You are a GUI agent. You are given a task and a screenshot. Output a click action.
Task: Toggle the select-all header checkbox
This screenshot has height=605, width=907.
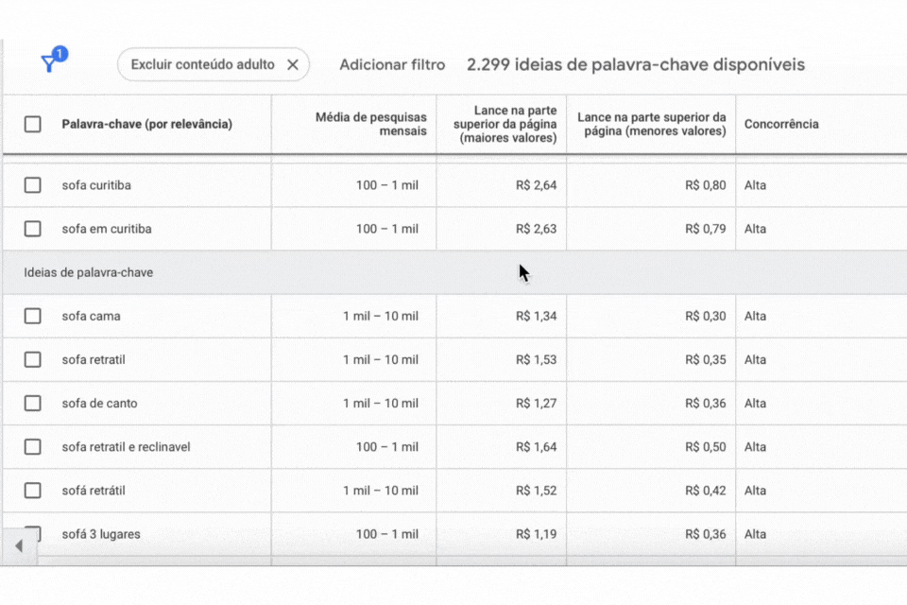pos(33,124)
